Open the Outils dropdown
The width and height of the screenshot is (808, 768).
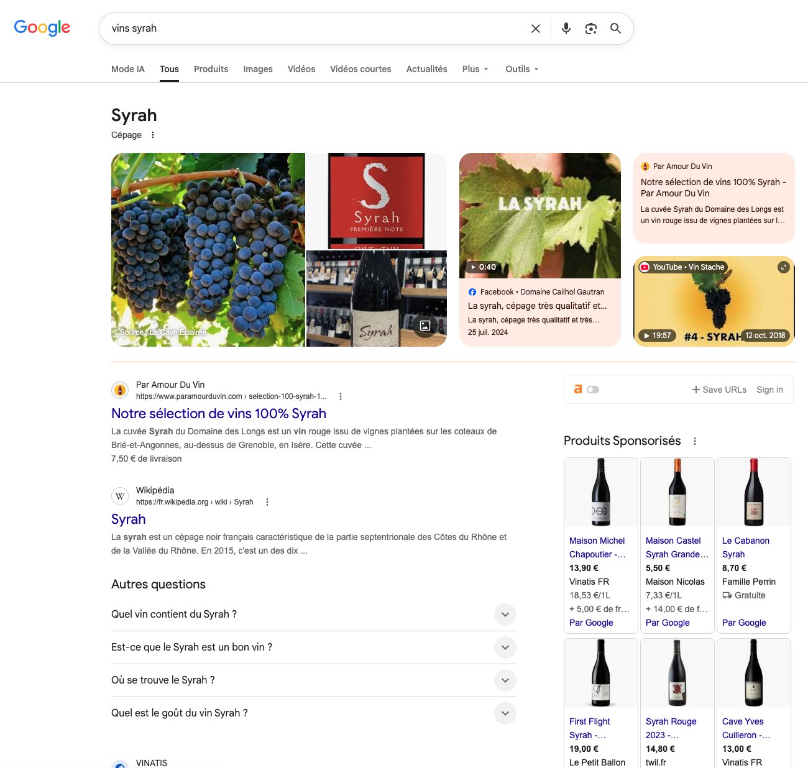[522, 69]
